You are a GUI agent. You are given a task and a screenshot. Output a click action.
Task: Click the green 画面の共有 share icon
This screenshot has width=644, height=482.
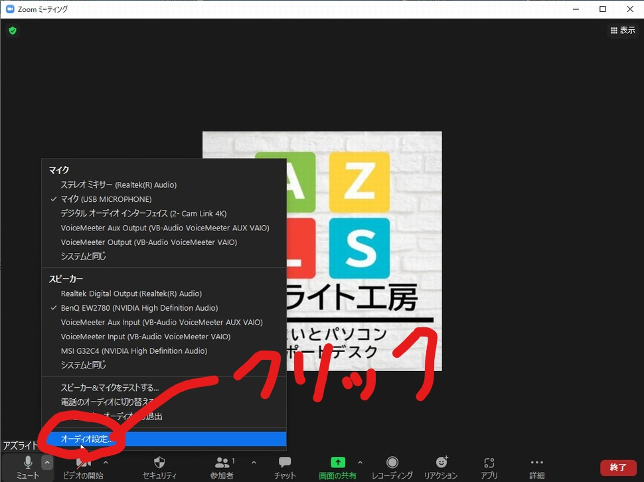[338, 463]
